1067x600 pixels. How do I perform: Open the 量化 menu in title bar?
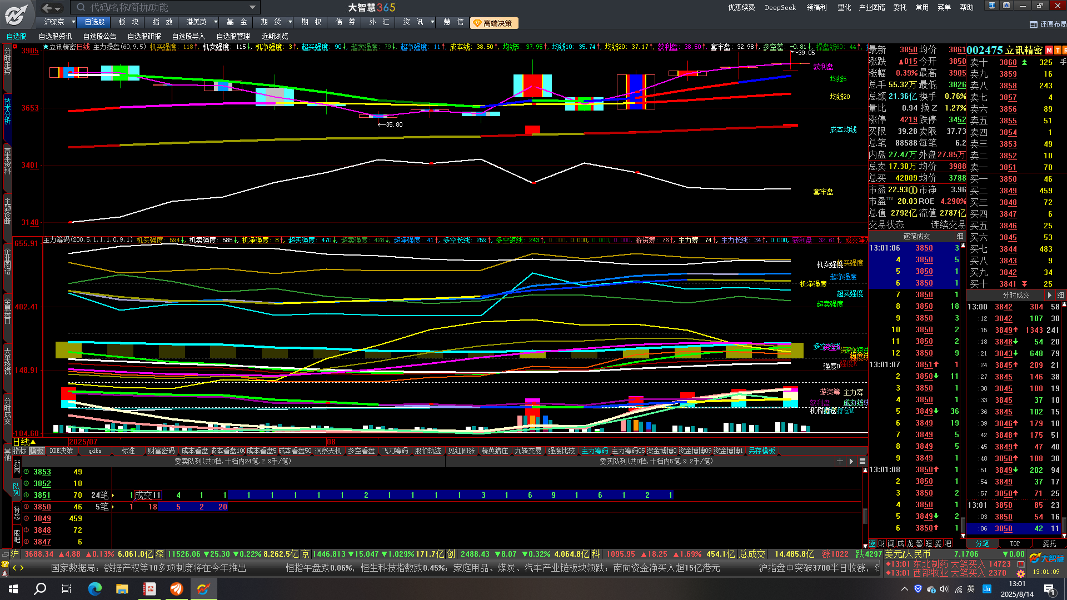[x=844, y=8]
